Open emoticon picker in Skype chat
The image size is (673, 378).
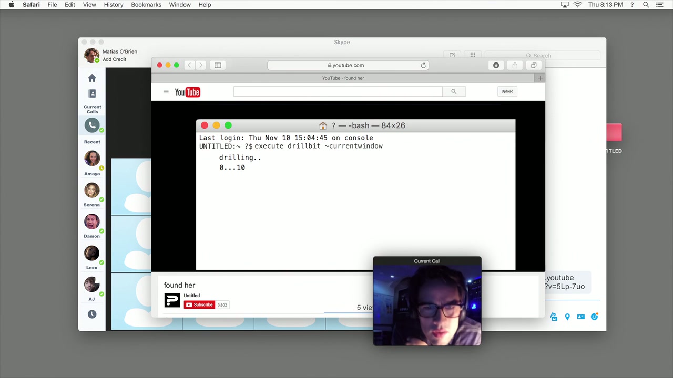click(595, 317)
